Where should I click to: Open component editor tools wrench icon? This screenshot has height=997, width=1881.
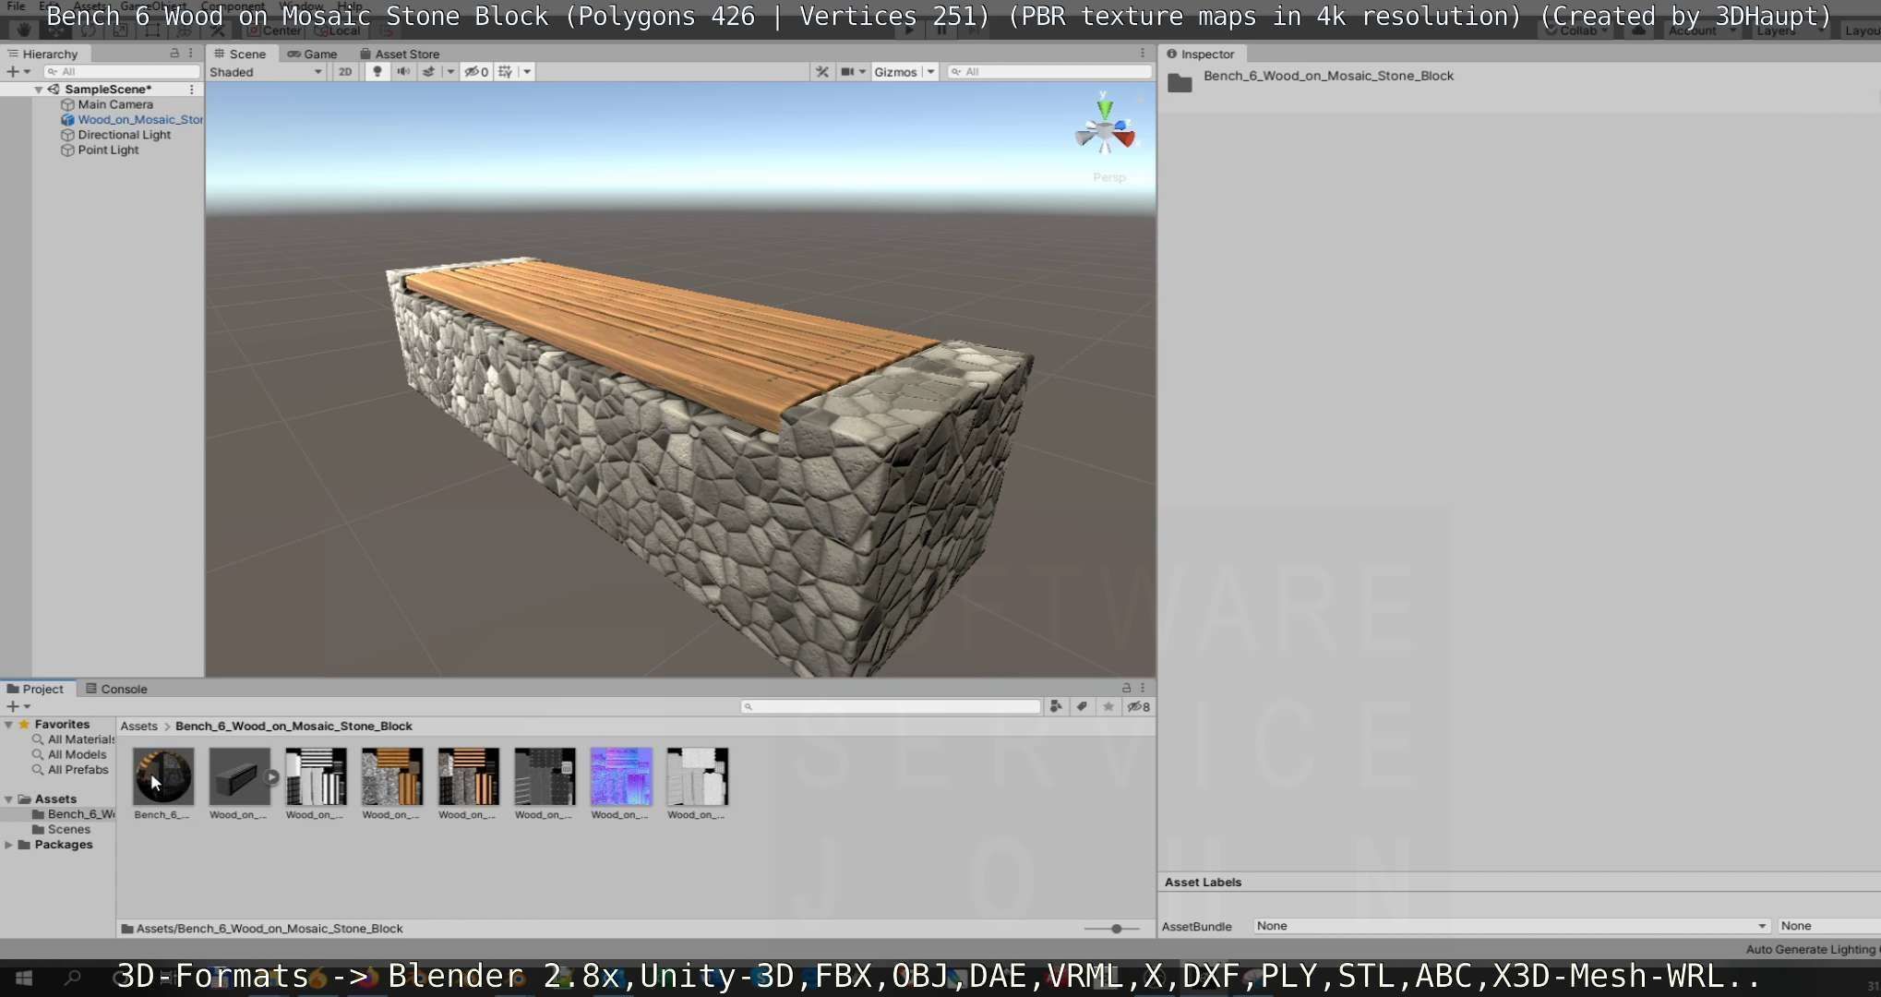tap(822, 72)
